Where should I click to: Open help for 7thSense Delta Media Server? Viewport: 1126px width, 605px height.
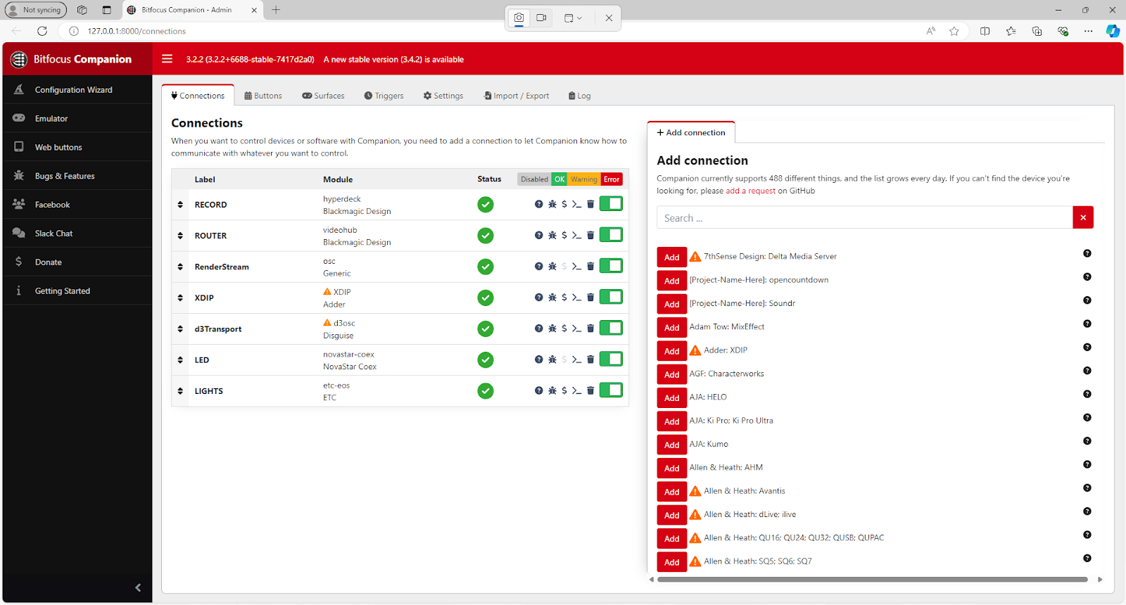tap(1087, 253)
